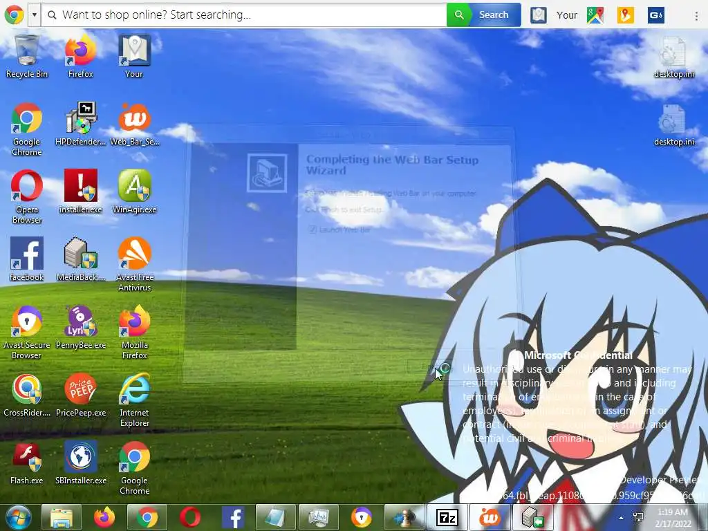
Task: Open the network tray icon
Action: (x=638, y=518)
